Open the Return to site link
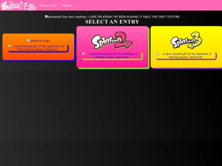 48,5
